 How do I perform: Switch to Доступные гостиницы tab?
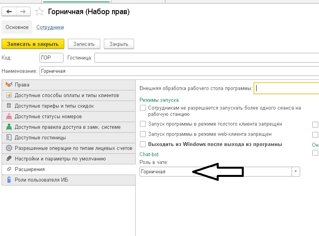40,138
